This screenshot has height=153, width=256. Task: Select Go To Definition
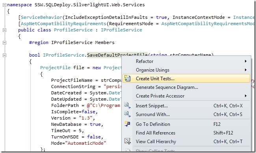coord(186,124)
